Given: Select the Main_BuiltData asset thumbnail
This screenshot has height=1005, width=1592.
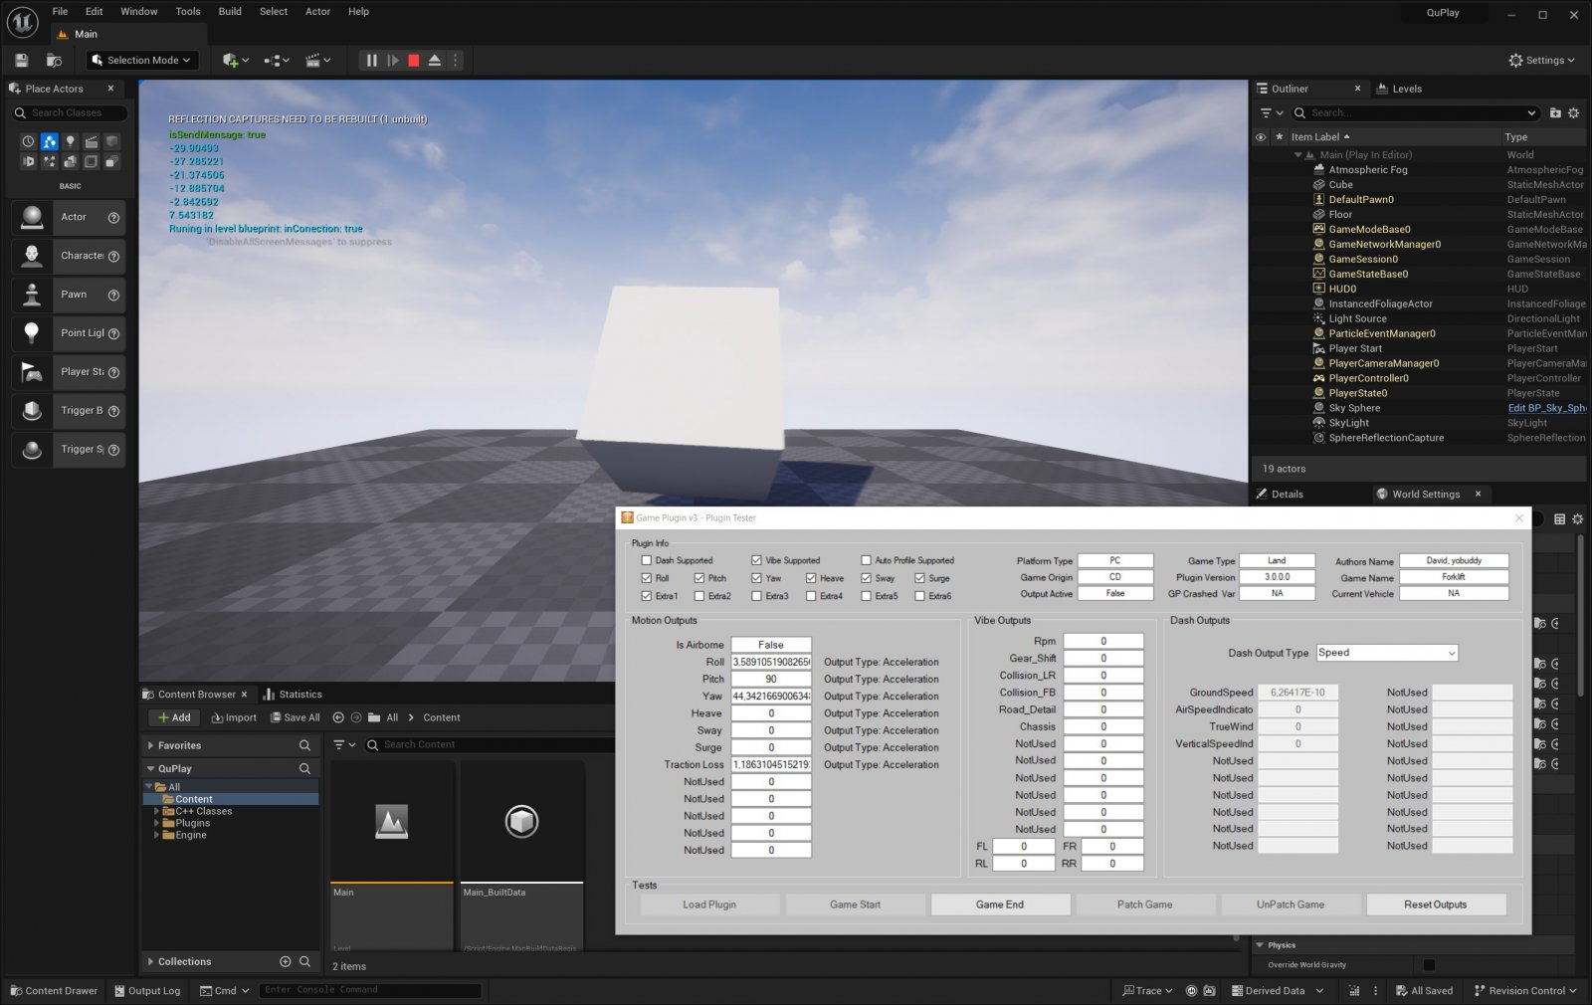Looking at the screenshot, I should [521, 822].
